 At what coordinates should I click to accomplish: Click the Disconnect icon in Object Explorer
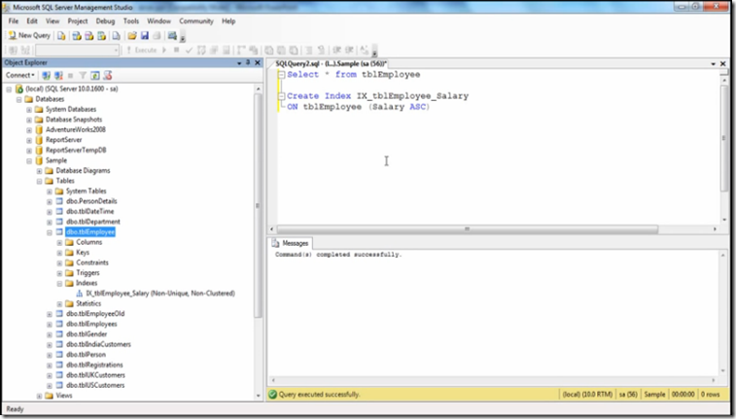tap(58, 75)
